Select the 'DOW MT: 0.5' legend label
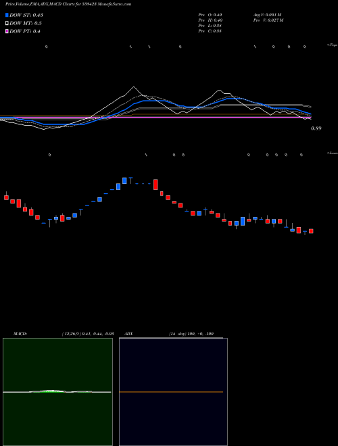Image resolution: width=338 pixels, height=446 pixels. tap(26, 24)
